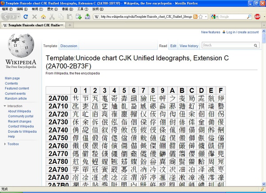This screenshot has width=266, height=193.
Task: Open the Help sidebar link
Action: (x=12, y=137)
